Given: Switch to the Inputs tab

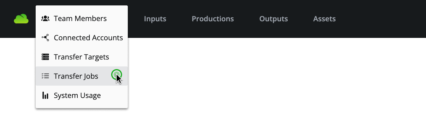Looking at the screenshot, I should (155, 19).
